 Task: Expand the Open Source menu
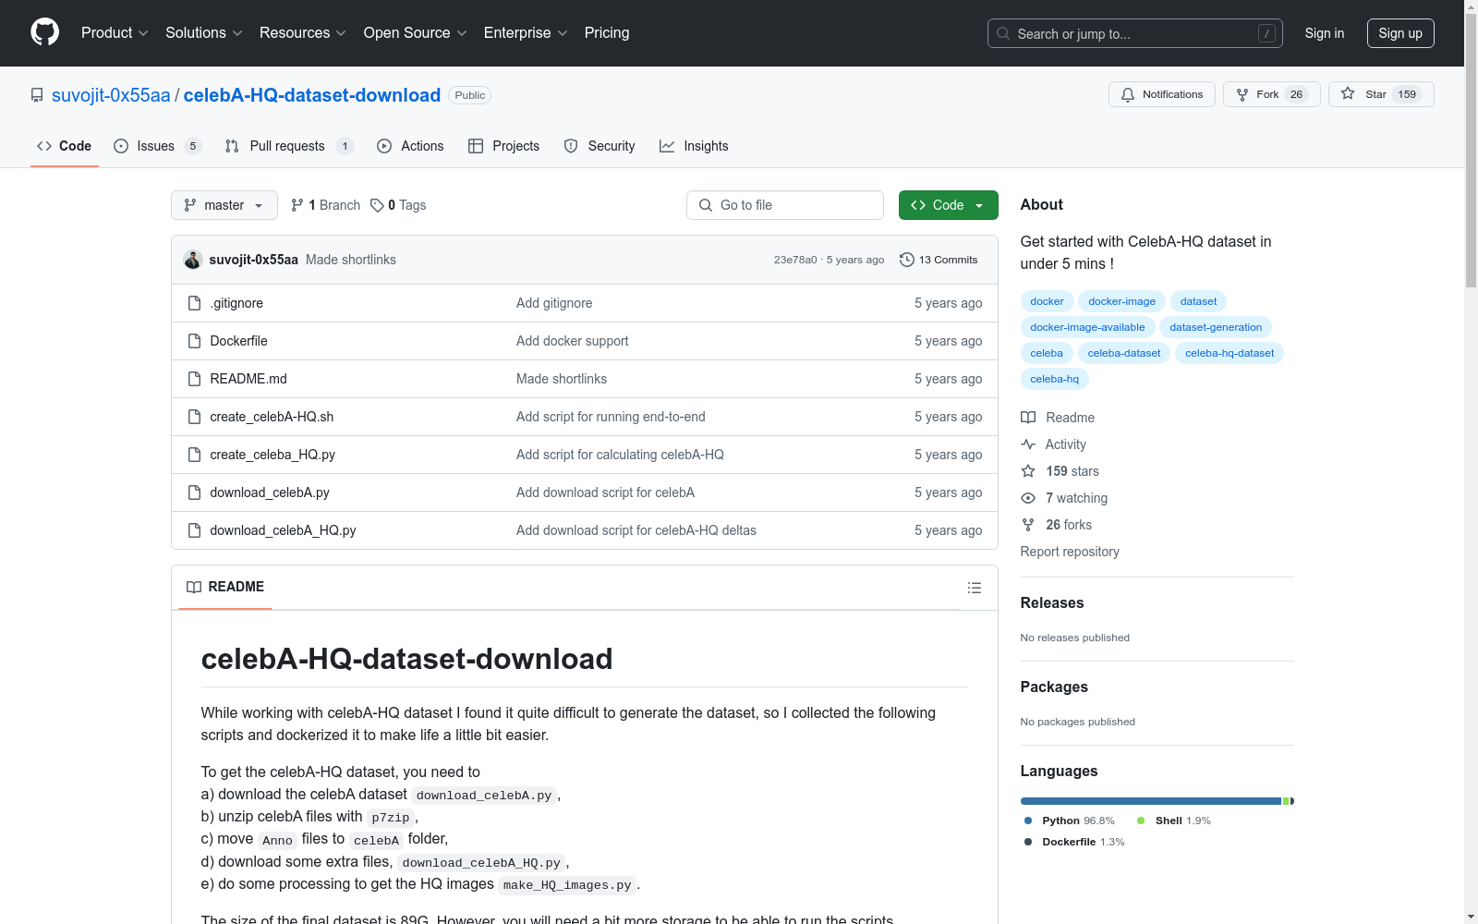point(416,32)
